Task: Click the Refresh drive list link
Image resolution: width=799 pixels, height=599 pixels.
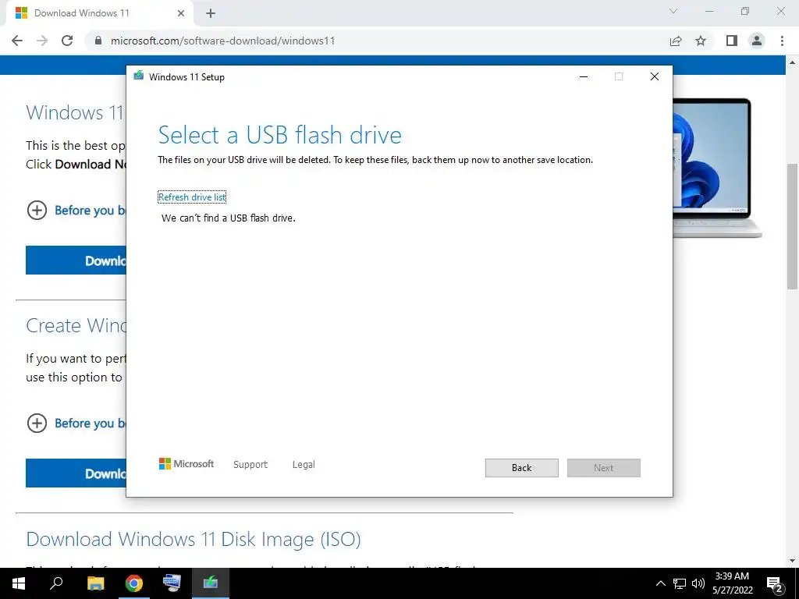Action: 192,197
